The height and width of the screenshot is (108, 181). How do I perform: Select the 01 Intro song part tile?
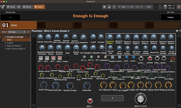point(19,25)
